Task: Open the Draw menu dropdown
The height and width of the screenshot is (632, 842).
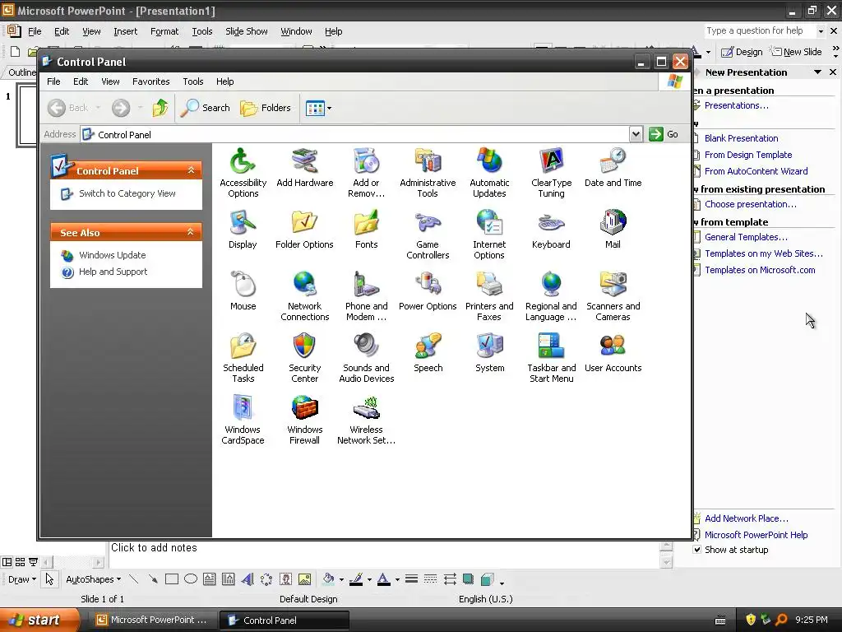Action: [22, 579]
